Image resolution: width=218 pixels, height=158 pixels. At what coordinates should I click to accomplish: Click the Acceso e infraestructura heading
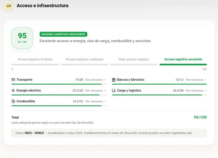pyautogui.click(x=42, y=6)
